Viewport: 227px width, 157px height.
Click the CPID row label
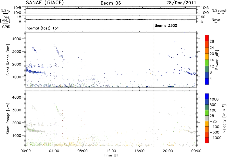tap(6, 27)
